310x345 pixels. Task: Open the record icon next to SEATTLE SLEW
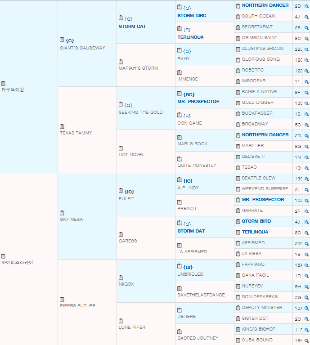[238, 179]
